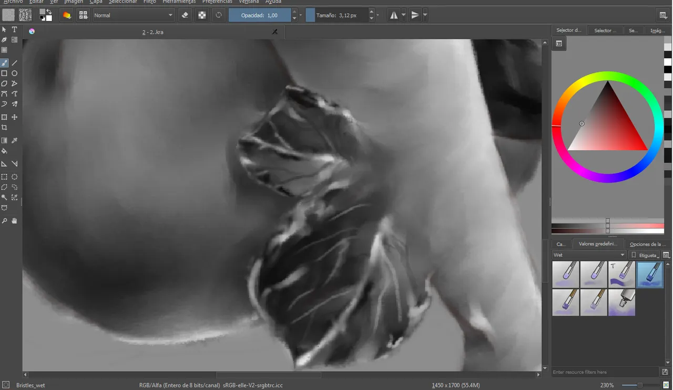
Task: Click the foreground/background color swatch
Action: point(46,15)
